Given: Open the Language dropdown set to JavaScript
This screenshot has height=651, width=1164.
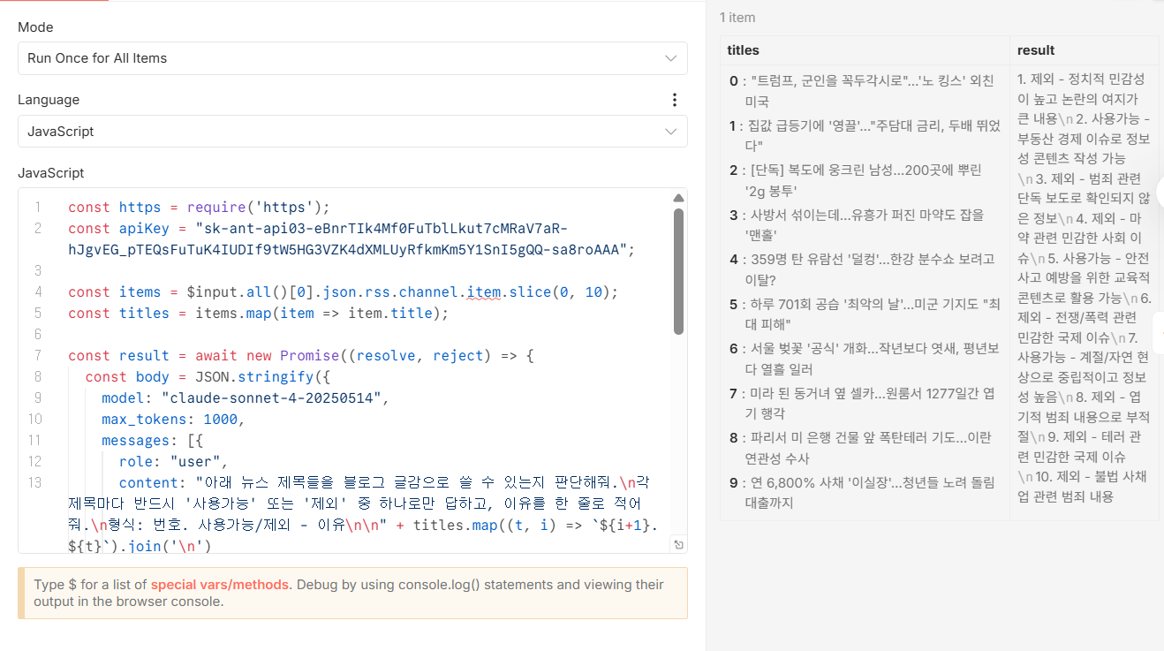Looking at the screenshot, I should 353,131.
